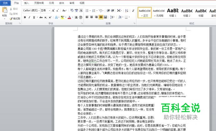Screen dimensions: 216x131
Task: Click paragraph starting with 惠普公司前 CEO
Action: pyautogui.click(x=132, y=57)
